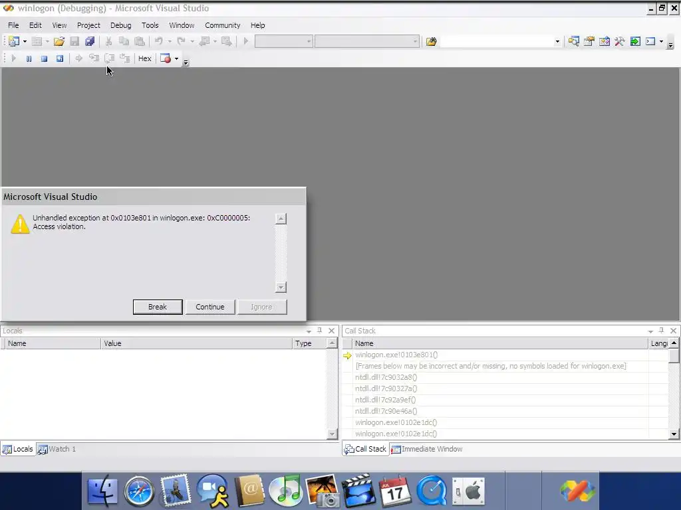Open the File menu
The width and height of the screenshot is (681, 510).
pos(13,25)
